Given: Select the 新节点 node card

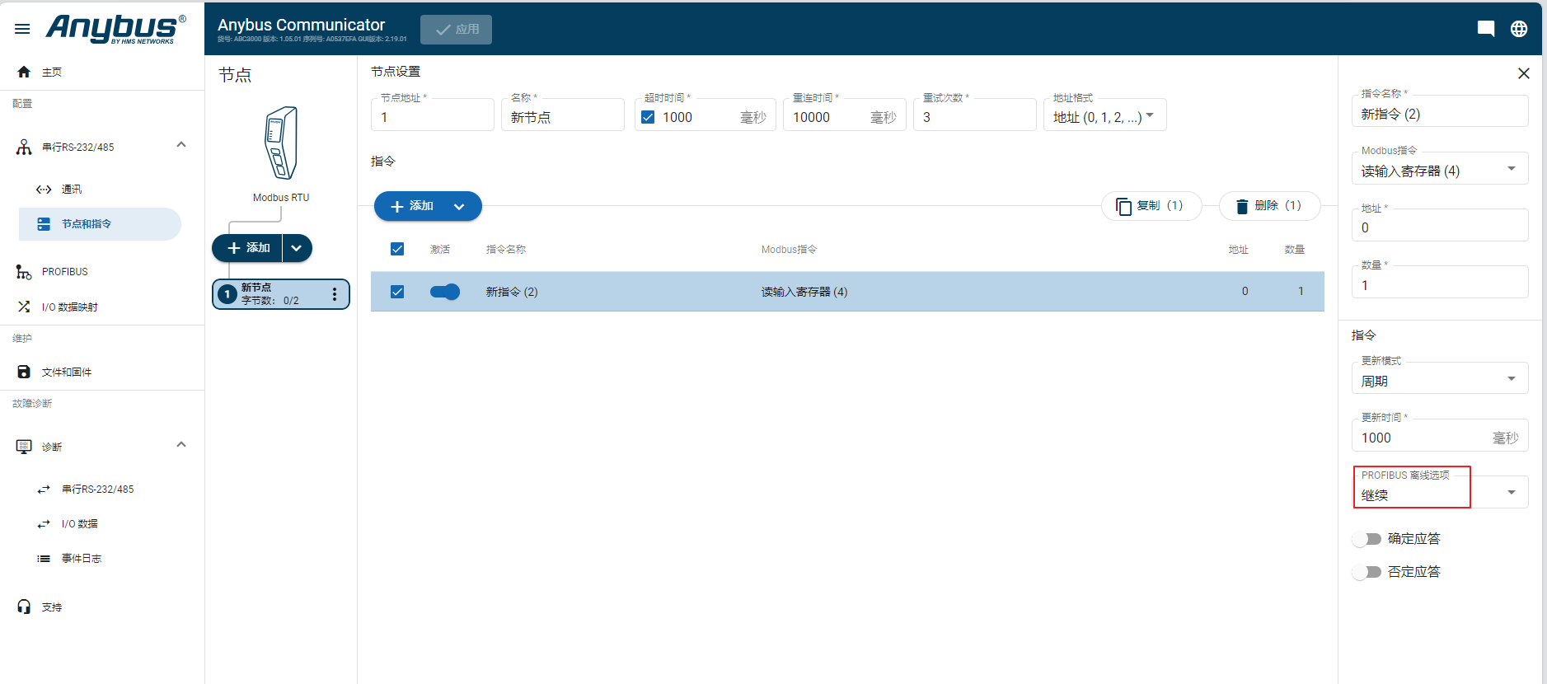Looking at the screenshot, I should tap(281, 294).
